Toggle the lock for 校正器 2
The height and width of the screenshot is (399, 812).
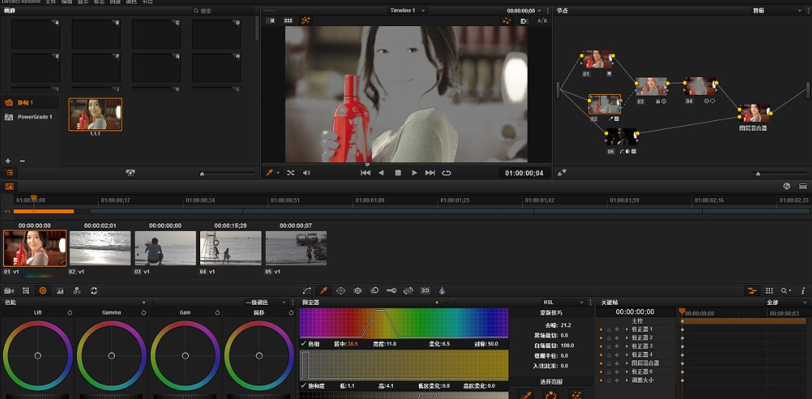(609, 337)
